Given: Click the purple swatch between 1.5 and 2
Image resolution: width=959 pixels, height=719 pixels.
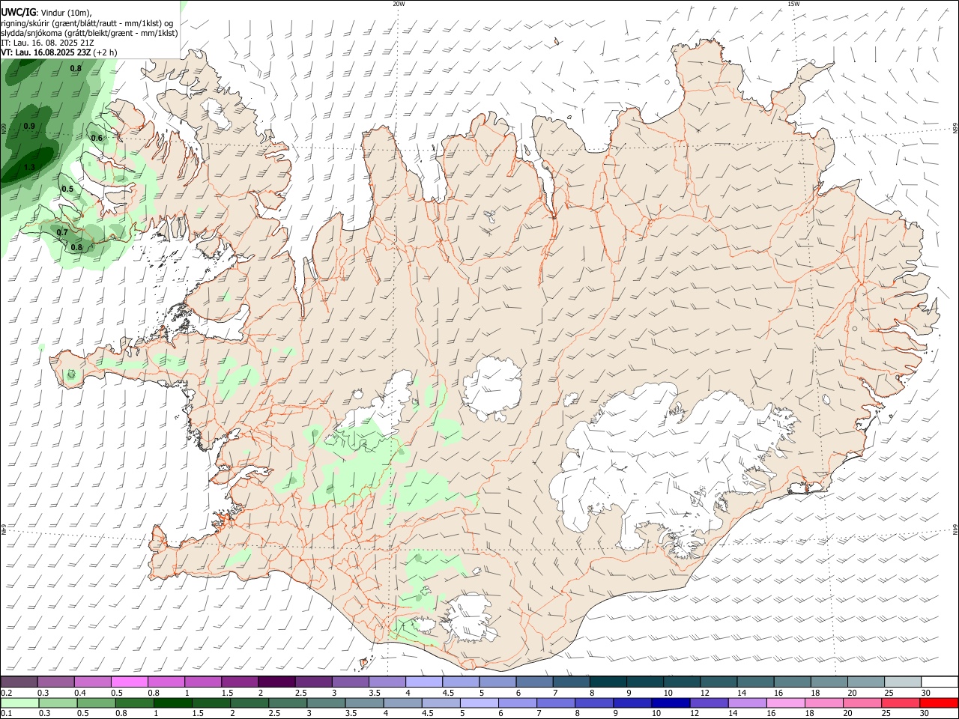Looking at the screenshot, I should click(239, 682).
